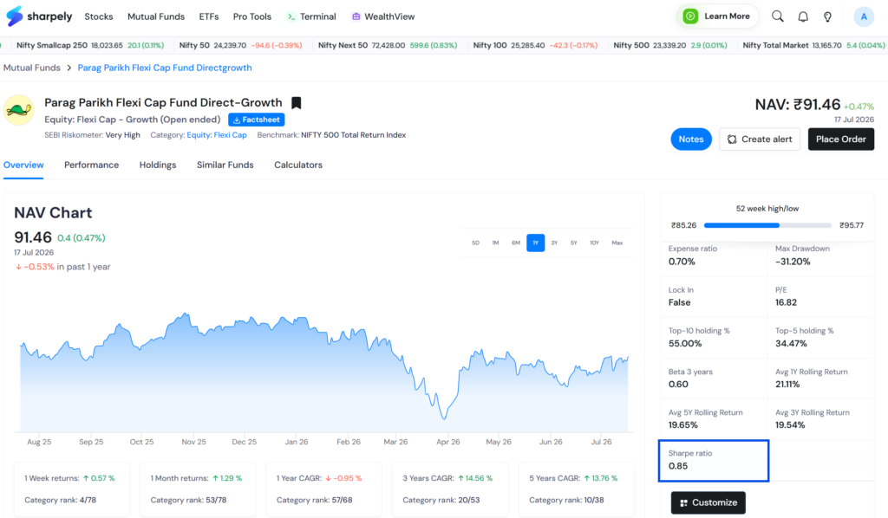Viewport: 888px width, 518px height.
Task: Click the Nifty Next 50 ticker entry
Action: [388, 45]
